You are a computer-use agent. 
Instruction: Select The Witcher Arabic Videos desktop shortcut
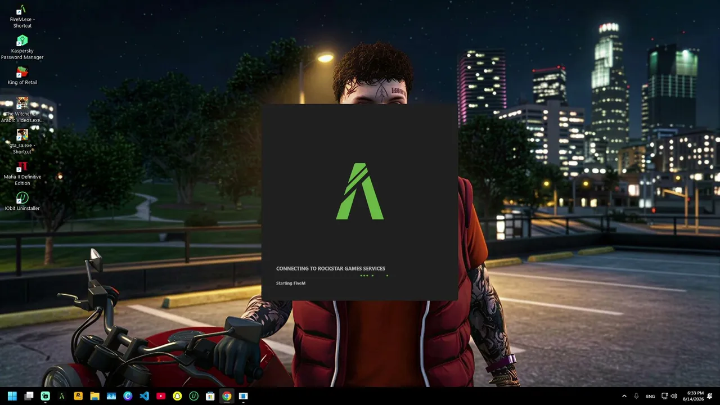click(x=22, y=110)
